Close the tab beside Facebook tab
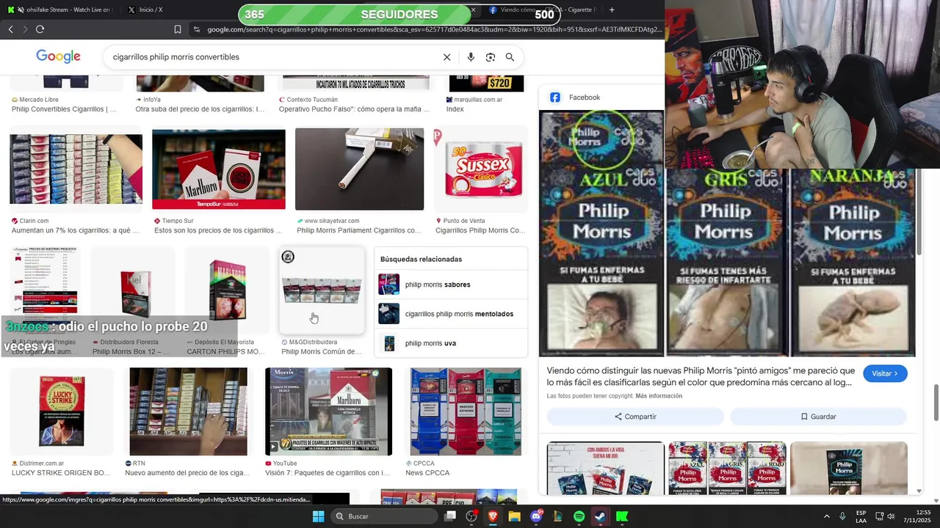The image size is (940, 528). 473,10
